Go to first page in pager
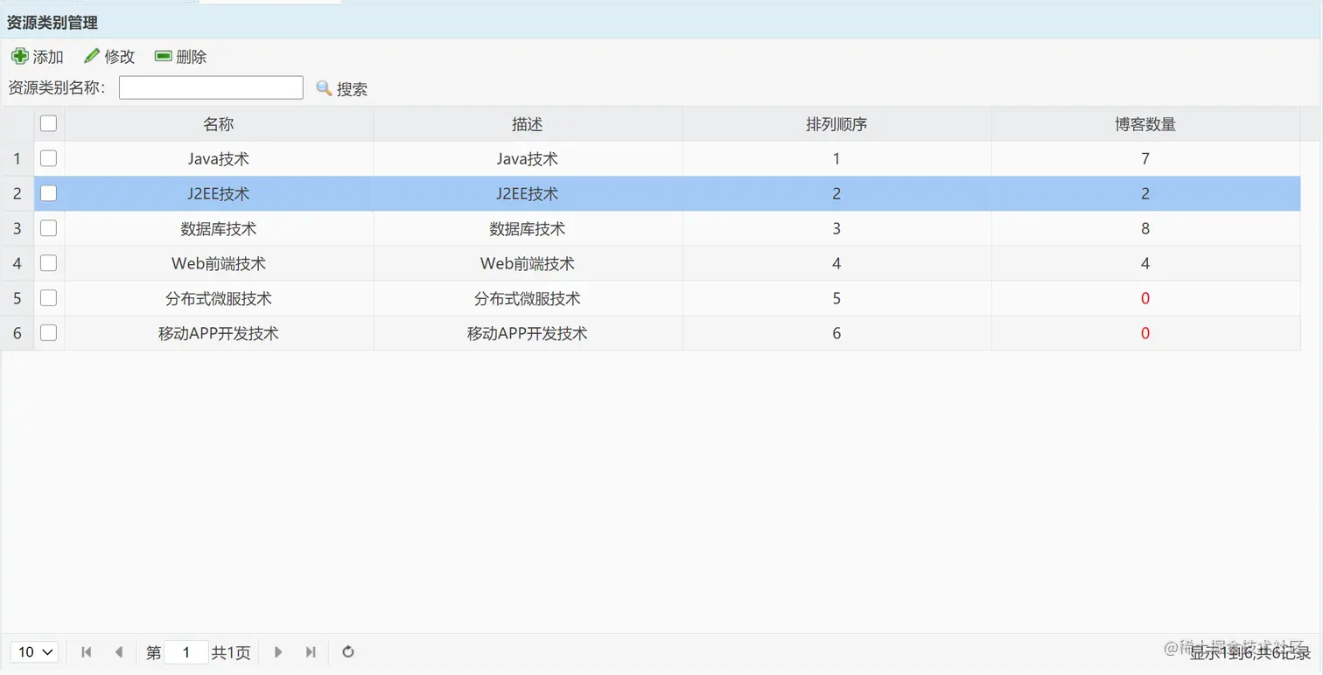The width and height of the screenshot is (1323, 675). (87, 652)
